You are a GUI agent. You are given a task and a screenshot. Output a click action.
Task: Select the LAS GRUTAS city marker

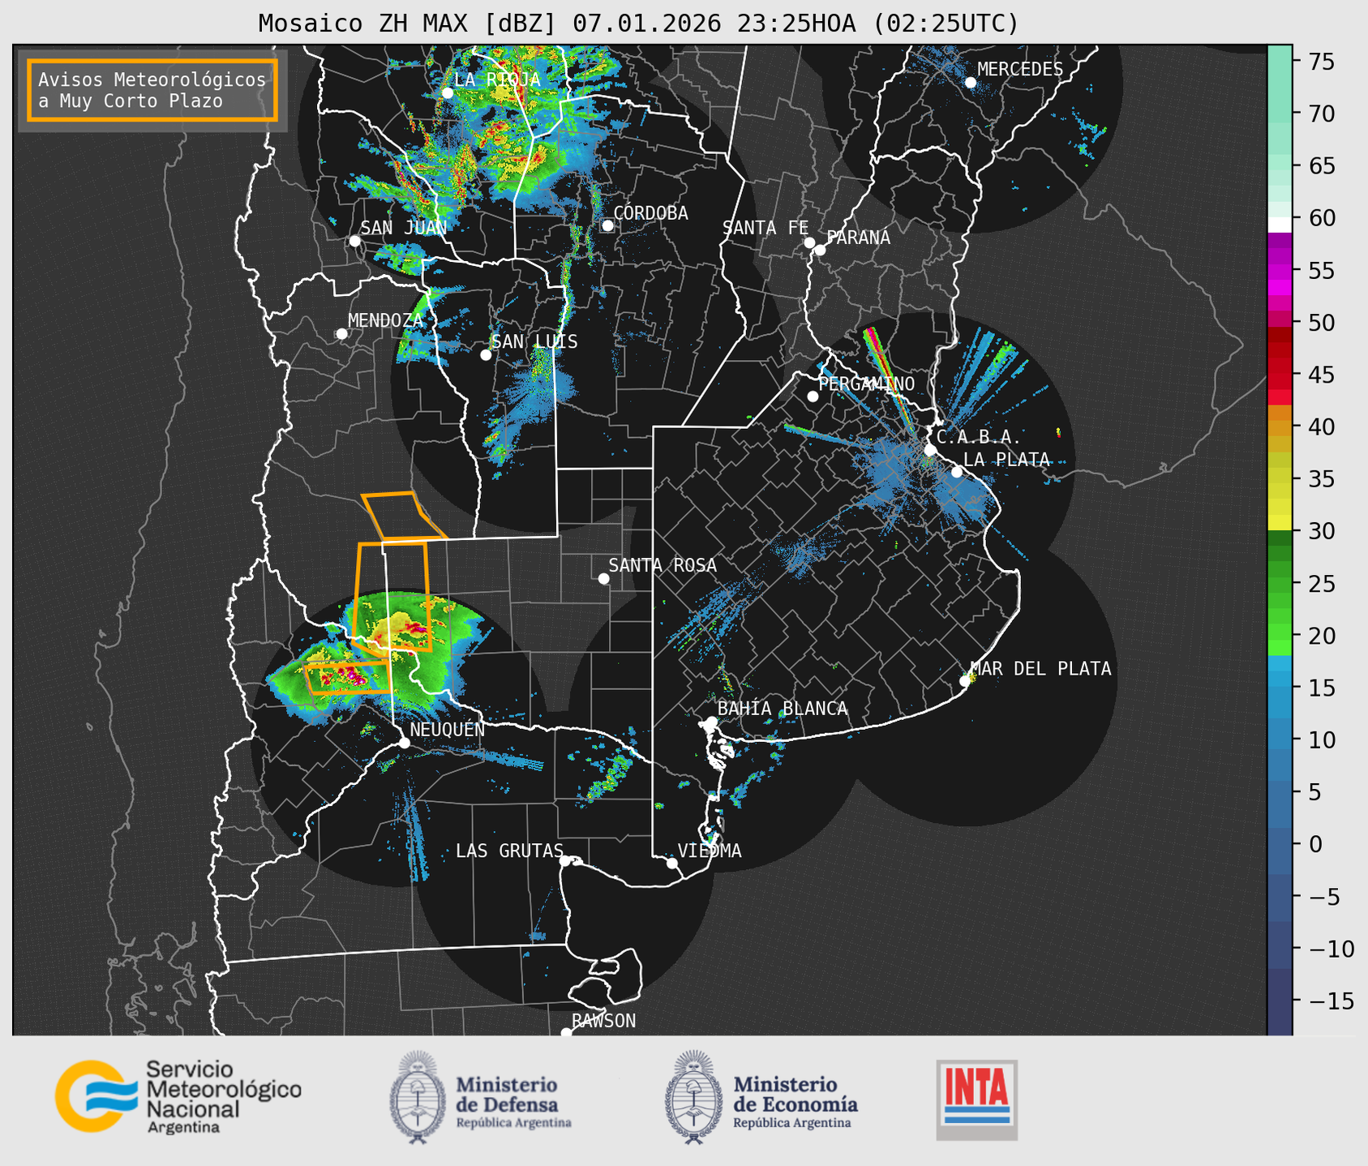pyautogui.click(x=565, y=861)
